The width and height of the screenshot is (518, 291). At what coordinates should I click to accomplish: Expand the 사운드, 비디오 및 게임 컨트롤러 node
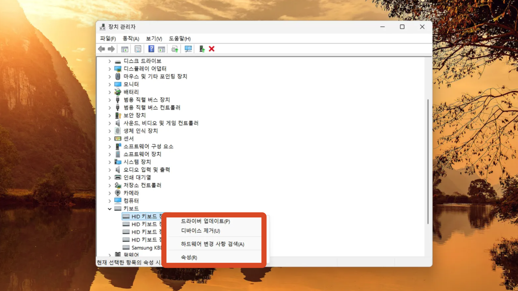pos(110,123)
